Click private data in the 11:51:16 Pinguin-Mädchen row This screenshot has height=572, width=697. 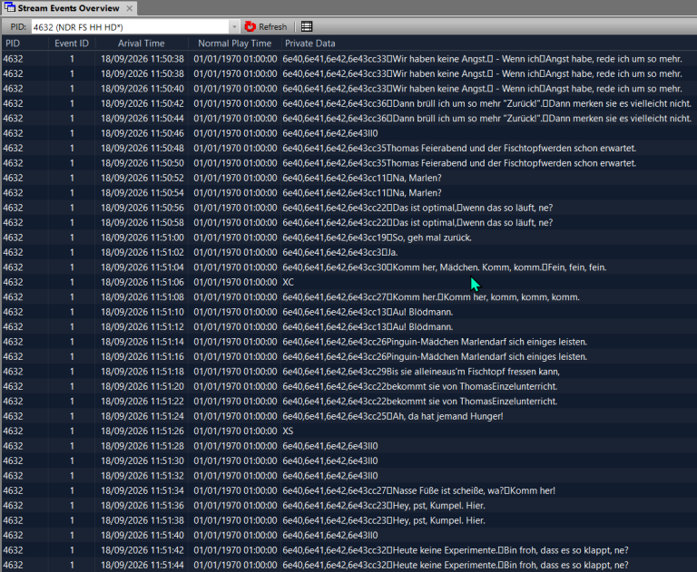pos(435,356)
